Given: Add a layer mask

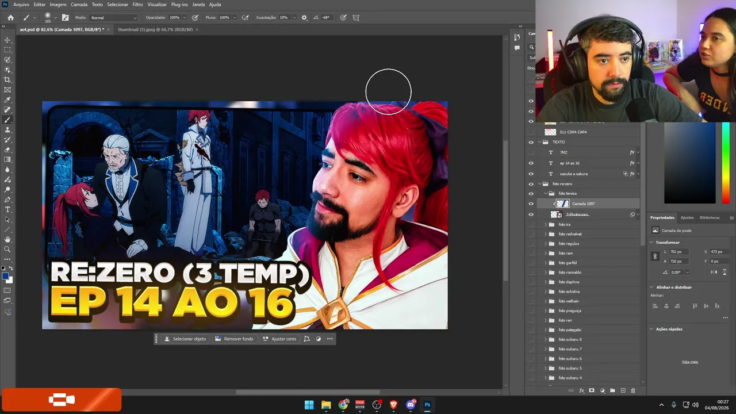Looking at the screenshot, I should click(x=592, y=390).
